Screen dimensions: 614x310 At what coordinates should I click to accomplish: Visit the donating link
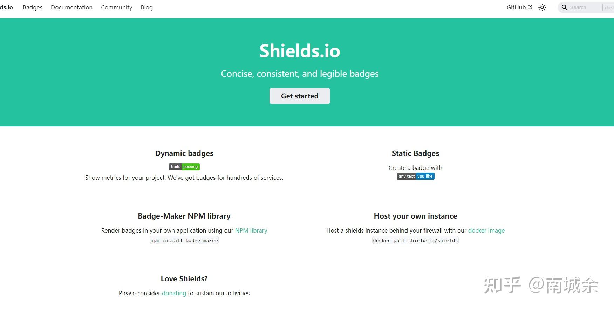point(174,293)
